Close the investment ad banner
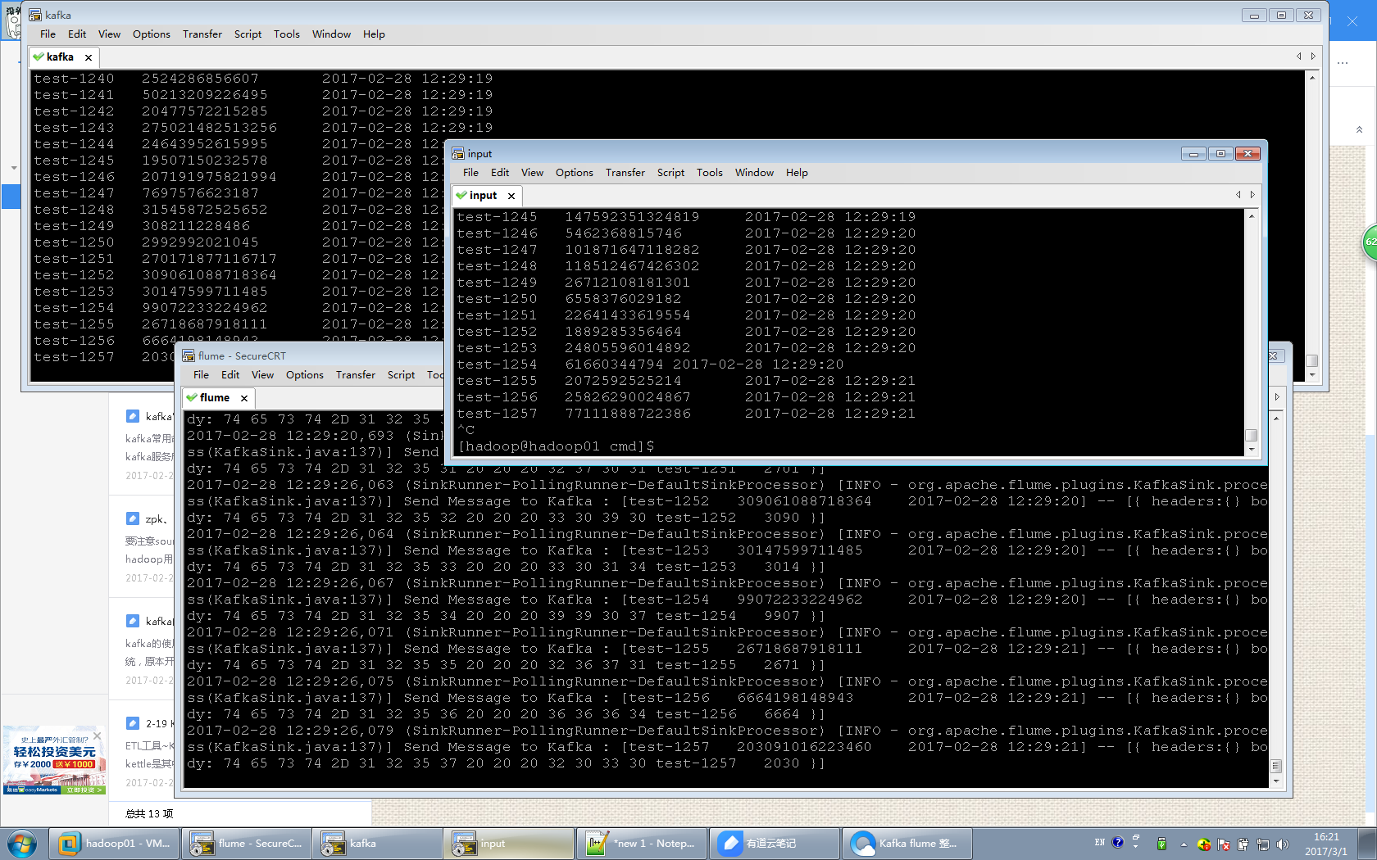Screen dimensions: 1377x860 click(98, 735)
